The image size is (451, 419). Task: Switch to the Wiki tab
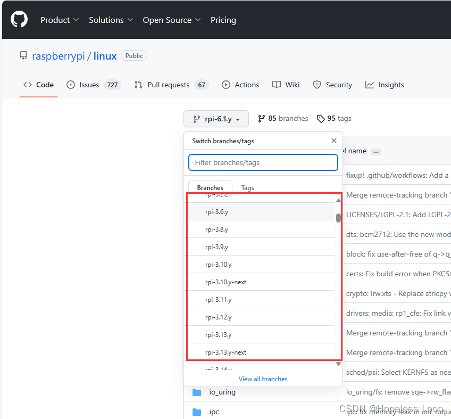(286, 85)
